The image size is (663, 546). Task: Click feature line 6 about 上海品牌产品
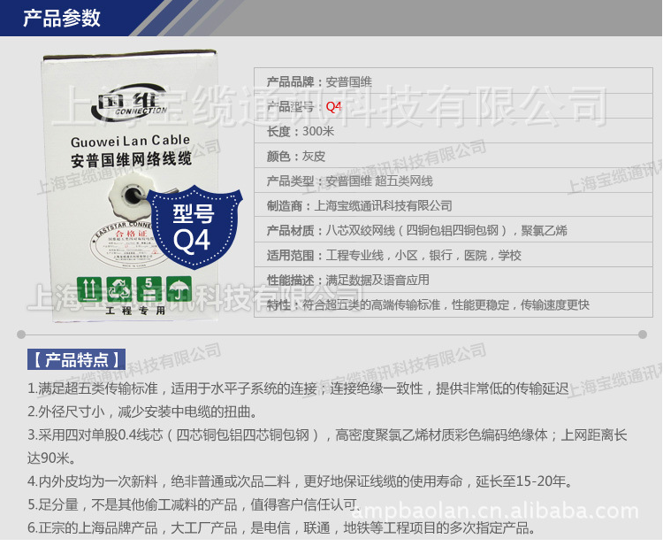coord(281,527)
